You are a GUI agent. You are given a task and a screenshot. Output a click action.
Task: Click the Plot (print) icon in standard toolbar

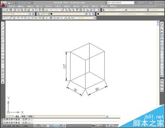(15, 10)
